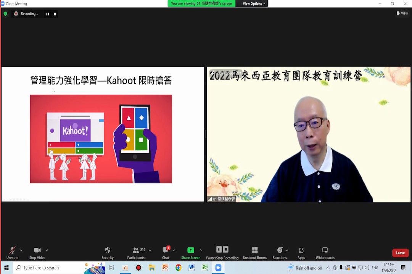Open the Windows Start menu
Screen dimensions: 412x274
[x=6, y=268]
